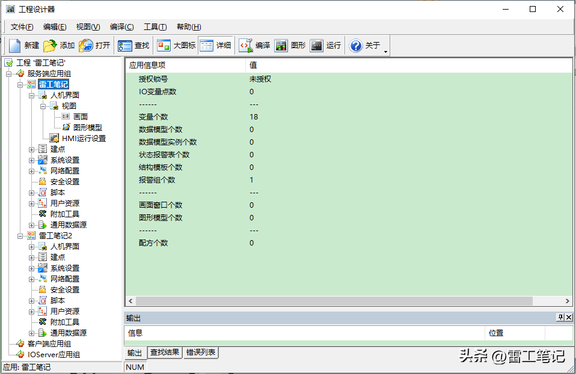Open the 图形 (Graphics) editor icon

click(x=281, y=46)
